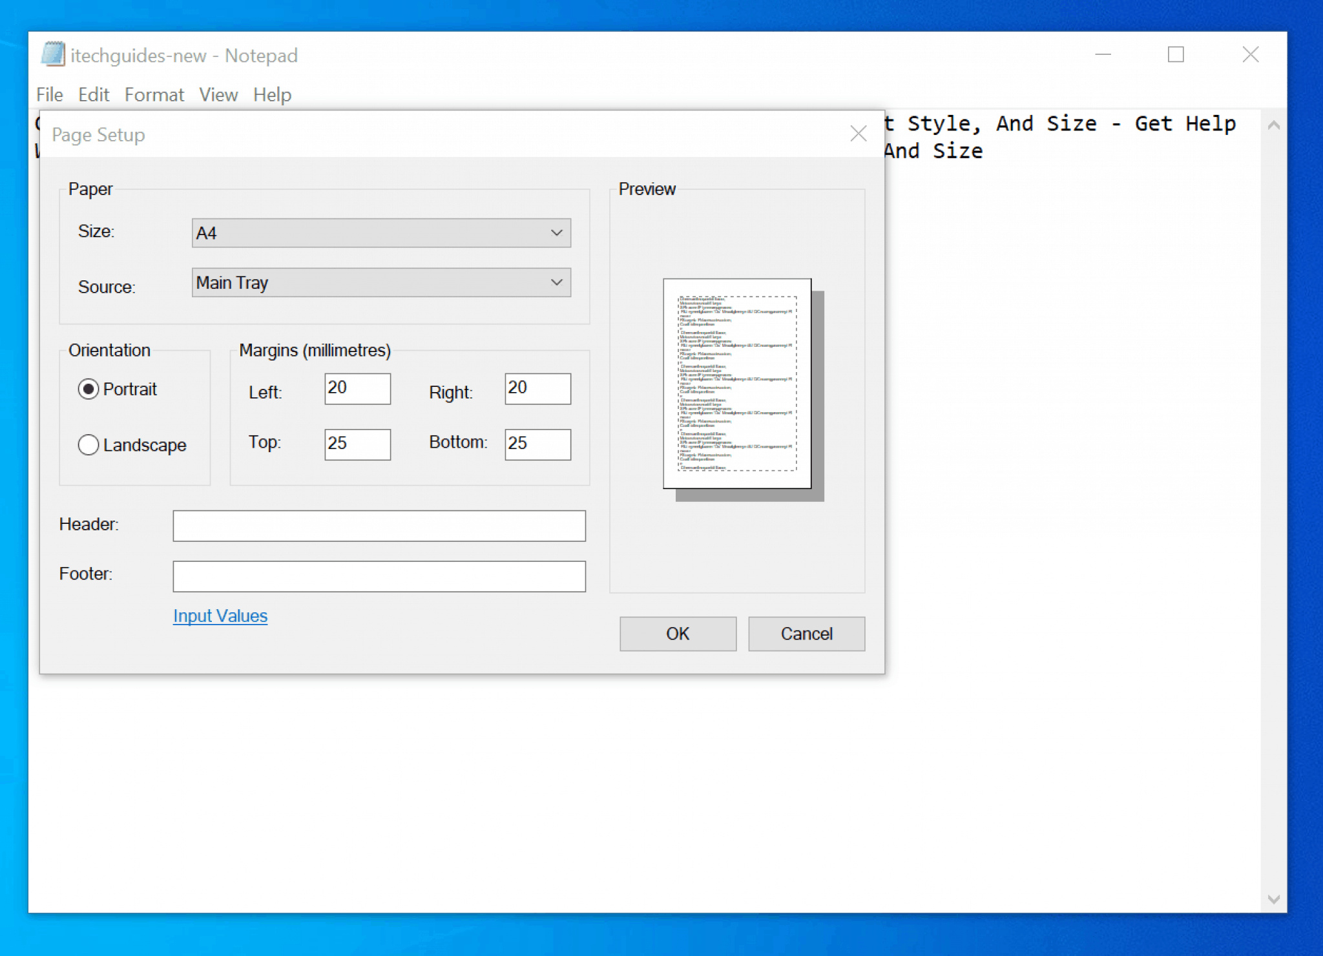Close the Notepad window
This screenshot has width=1323, height=956.
1250,55
